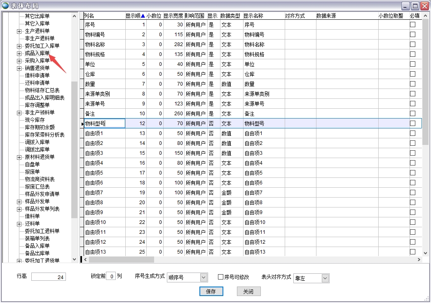The height and width of the screenshot is (303, 431).
Task: Tick the 必填 checkbox for 数量 row
Action: [x=412, y=84]
